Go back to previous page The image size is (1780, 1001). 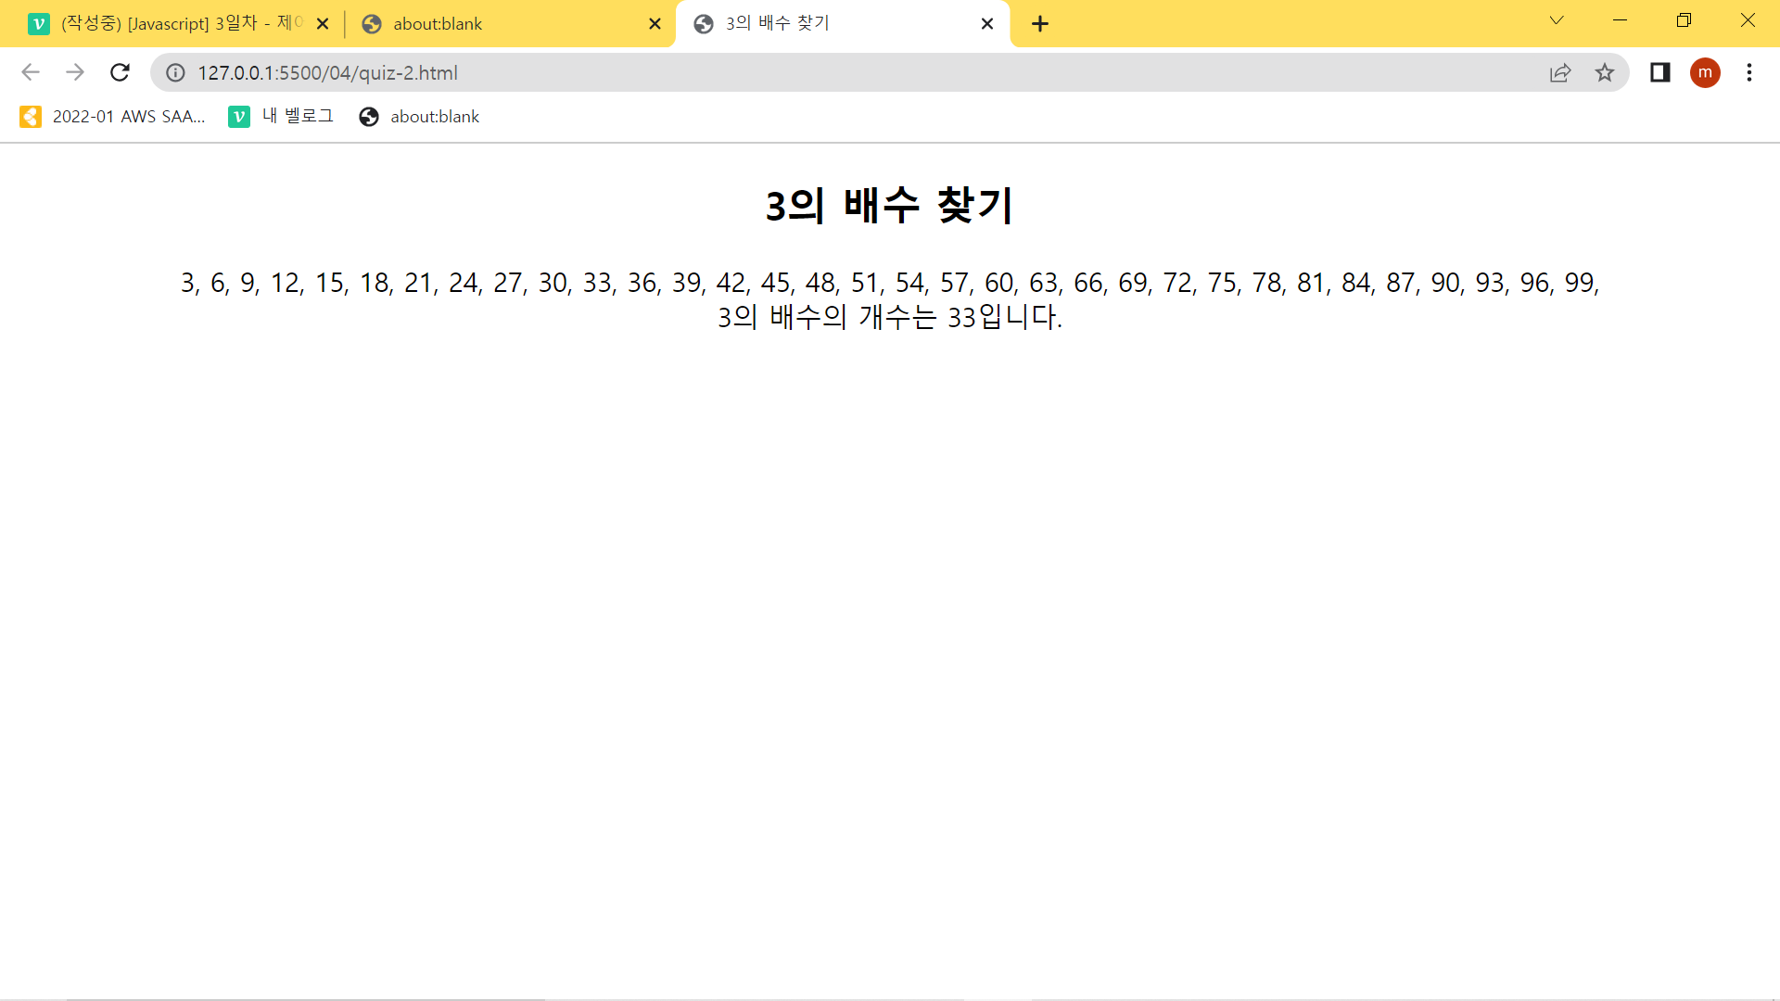31,72
